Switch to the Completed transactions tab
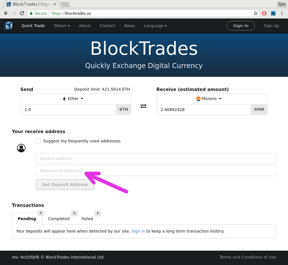The height and width of the screenshot is (265, 288). coord(58,219)
